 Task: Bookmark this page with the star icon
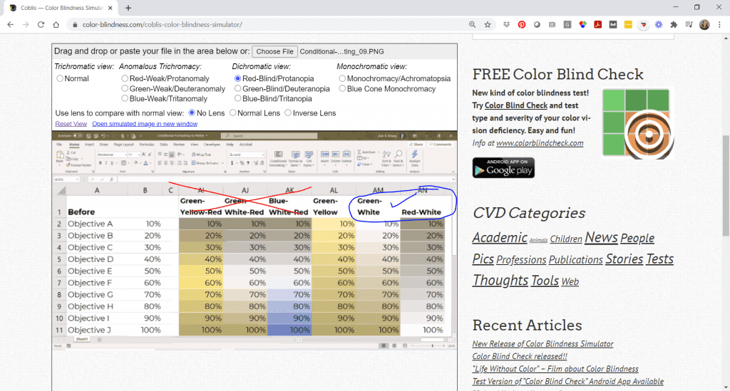pyautogui.click(x=488, y=25)
